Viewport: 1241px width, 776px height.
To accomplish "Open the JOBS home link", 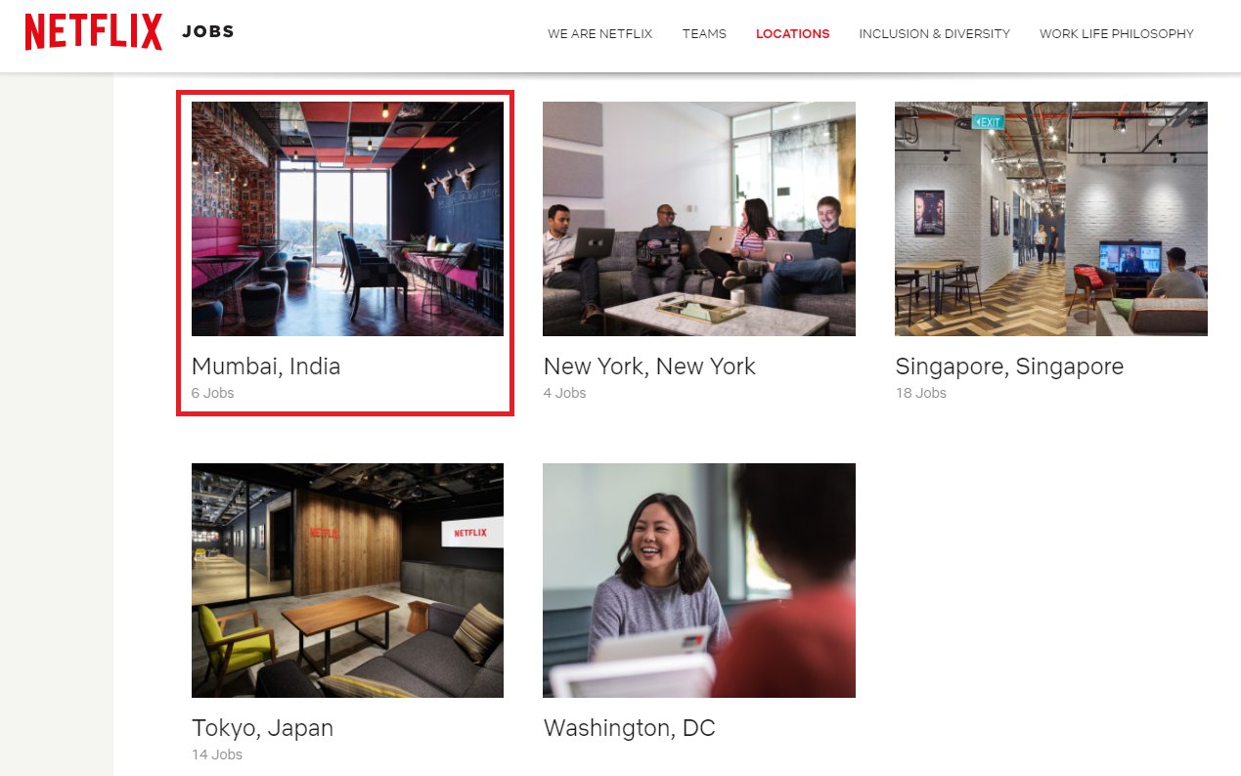I will (x=208, y=31).
